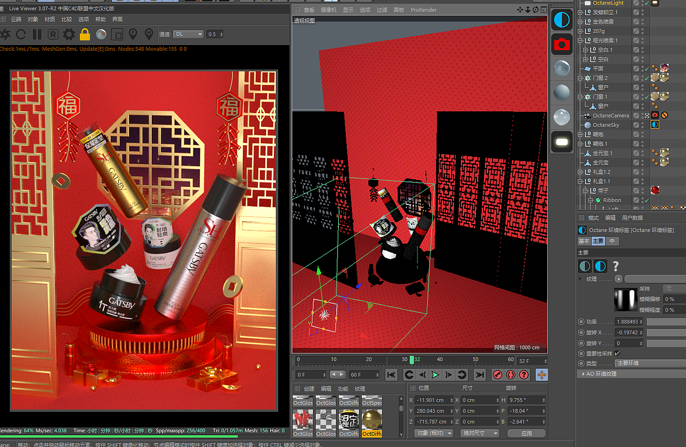The width and height of the screenshot is (686, 447).
Task: Toggle the green render checkmark on 平面
Action: [x=646, y=69]
